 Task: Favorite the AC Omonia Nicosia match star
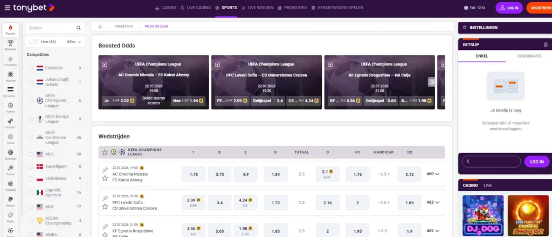click(105, 178)
